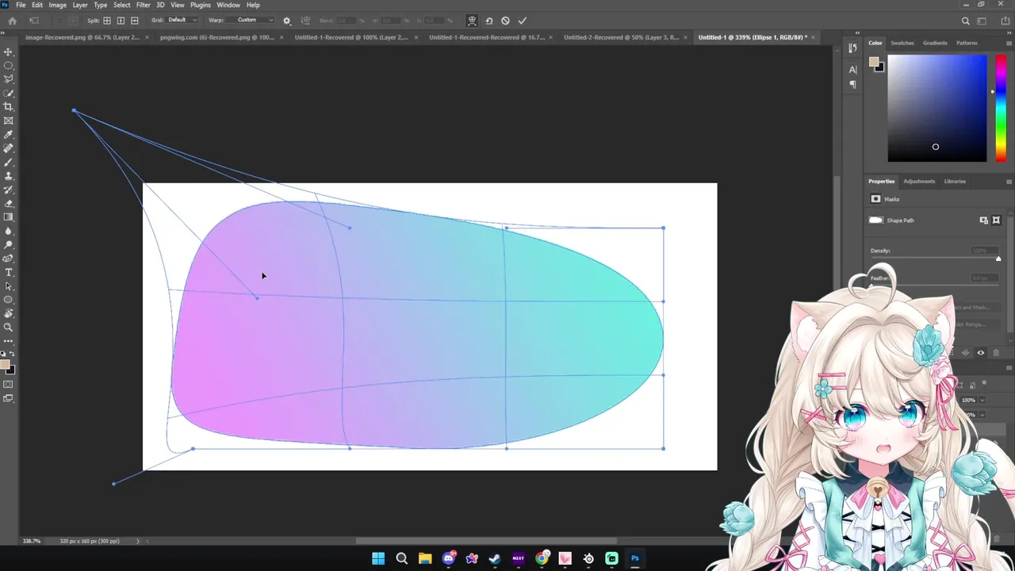The height and width of the screenshot is (571, 1015).
Task: Reset the warp with the undo arrow
Action: point(488,21)
